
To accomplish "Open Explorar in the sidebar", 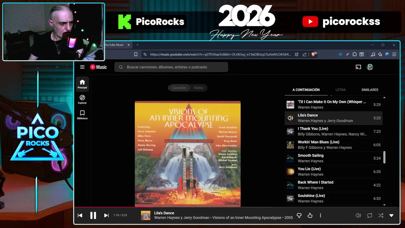I will click(x=82, y=99).
